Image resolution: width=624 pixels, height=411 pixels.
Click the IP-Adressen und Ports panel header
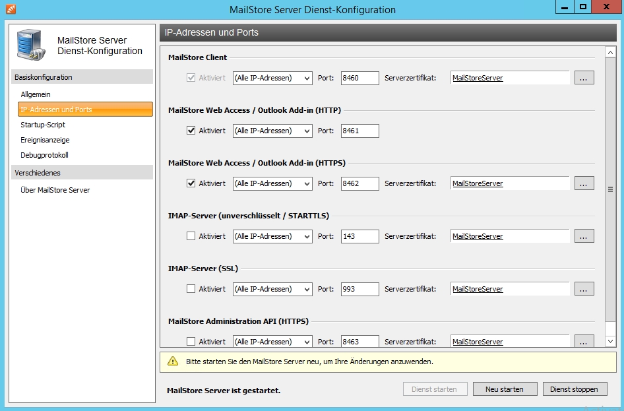[388, 32]
